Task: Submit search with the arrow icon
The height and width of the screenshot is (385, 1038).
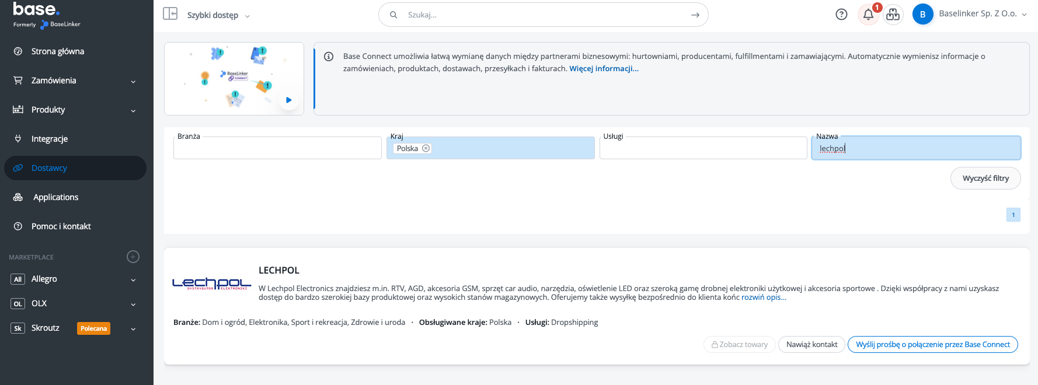Action: 695,15
